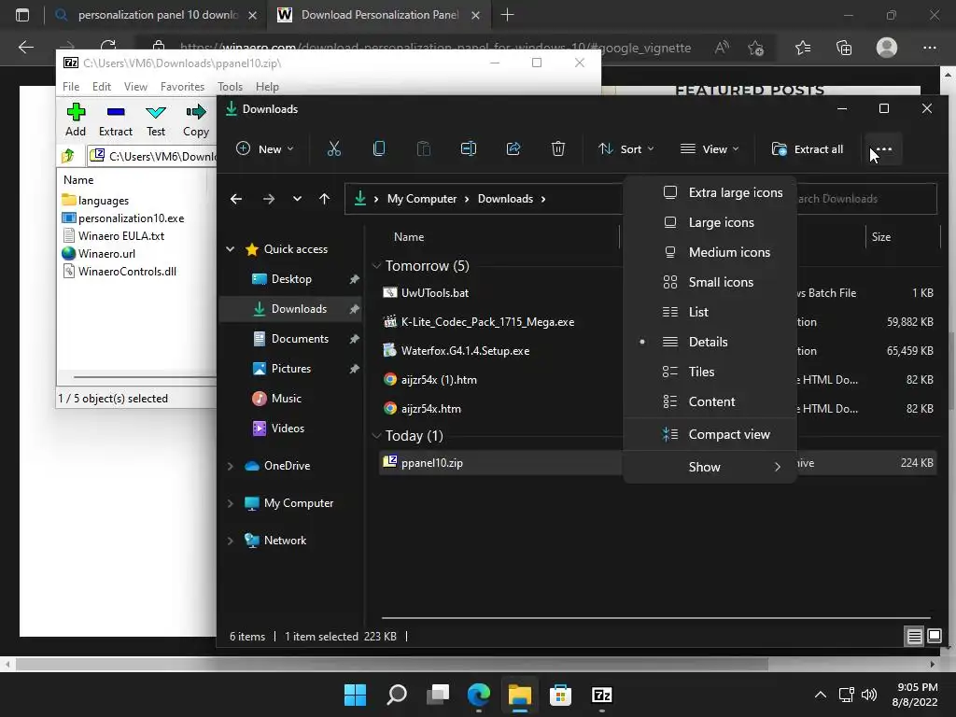
Task: Click 7-Zip Extract blue minus icon
Action: [115, 112]
